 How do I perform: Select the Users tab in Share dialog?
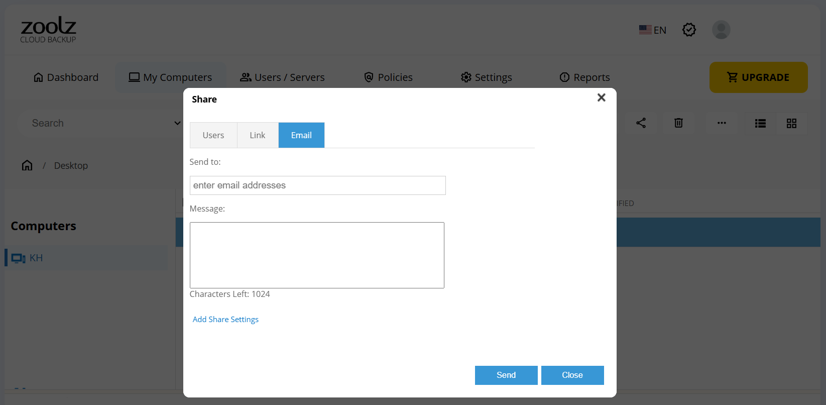tap(213, 135)
